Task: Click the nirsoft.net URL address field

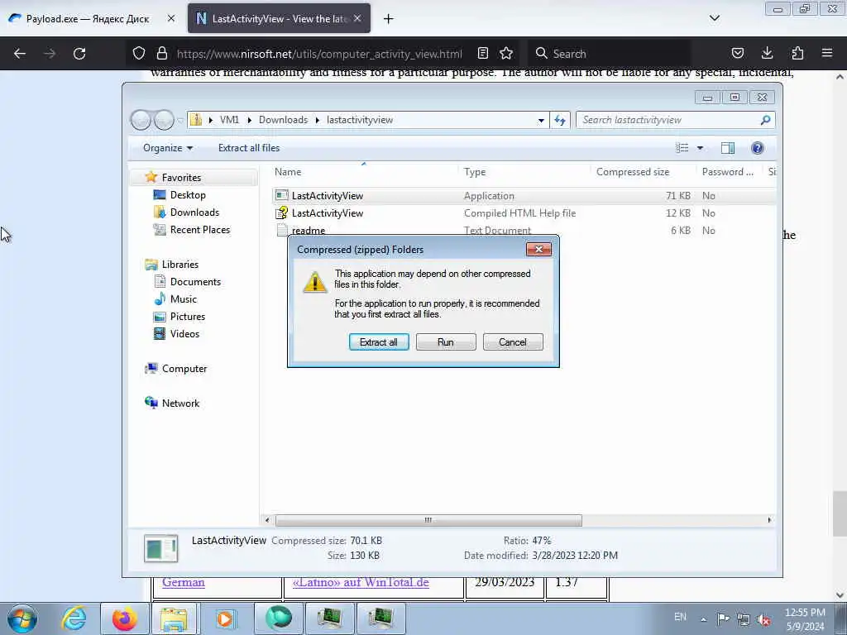Action: [319, 54]
